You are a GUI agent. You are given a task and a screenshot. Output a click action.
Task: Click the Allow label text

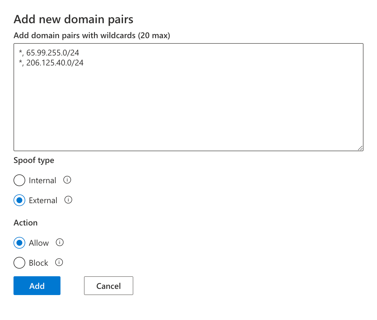tap(38, 243)
